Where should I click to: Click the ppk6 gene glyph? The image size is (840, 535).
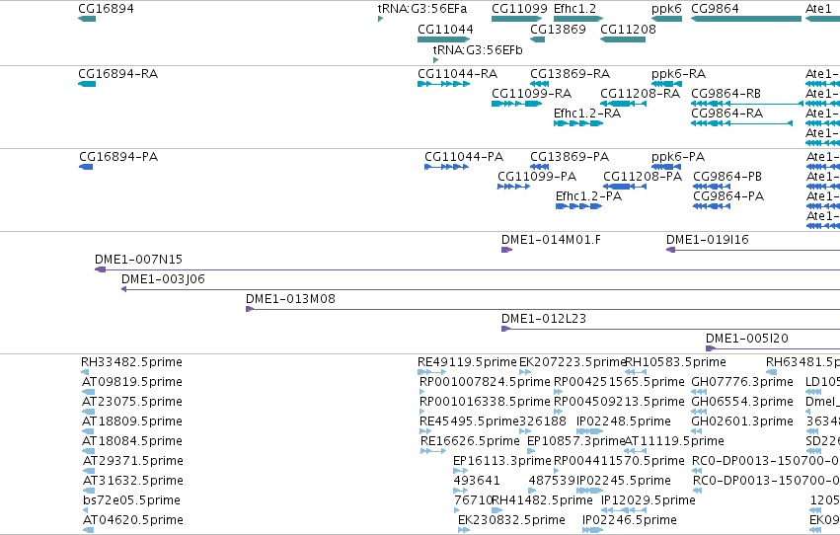click(667, 19)
